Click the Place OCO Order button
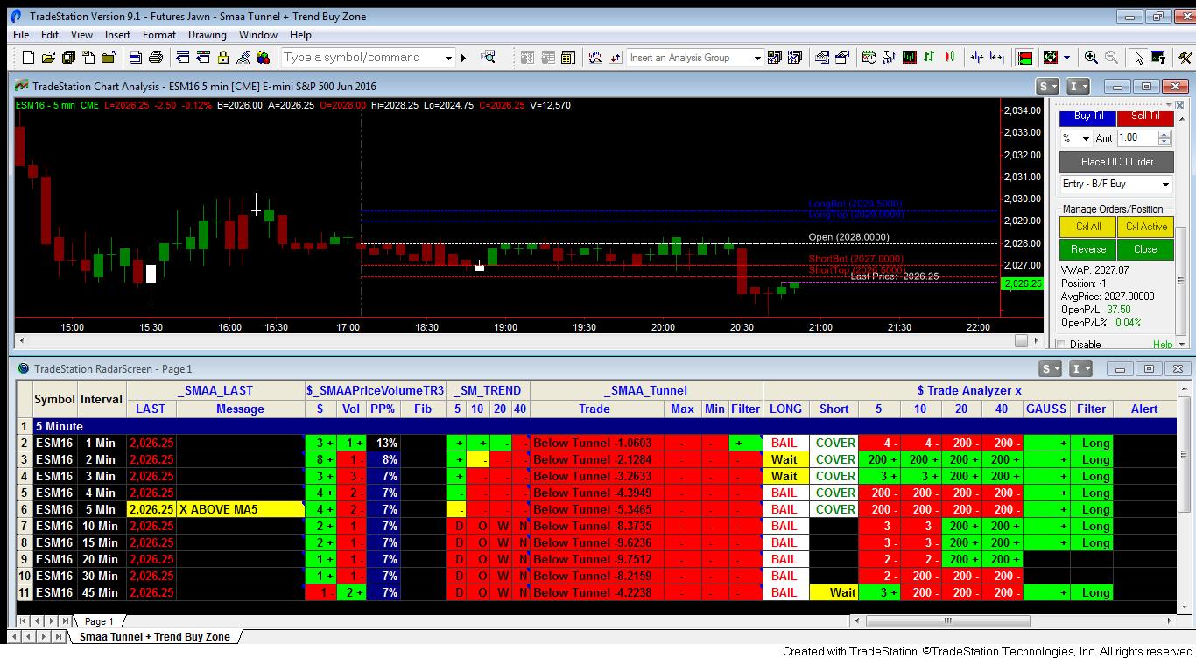The width and height of the screenshot is (1196, 658). click(1115, 161)
